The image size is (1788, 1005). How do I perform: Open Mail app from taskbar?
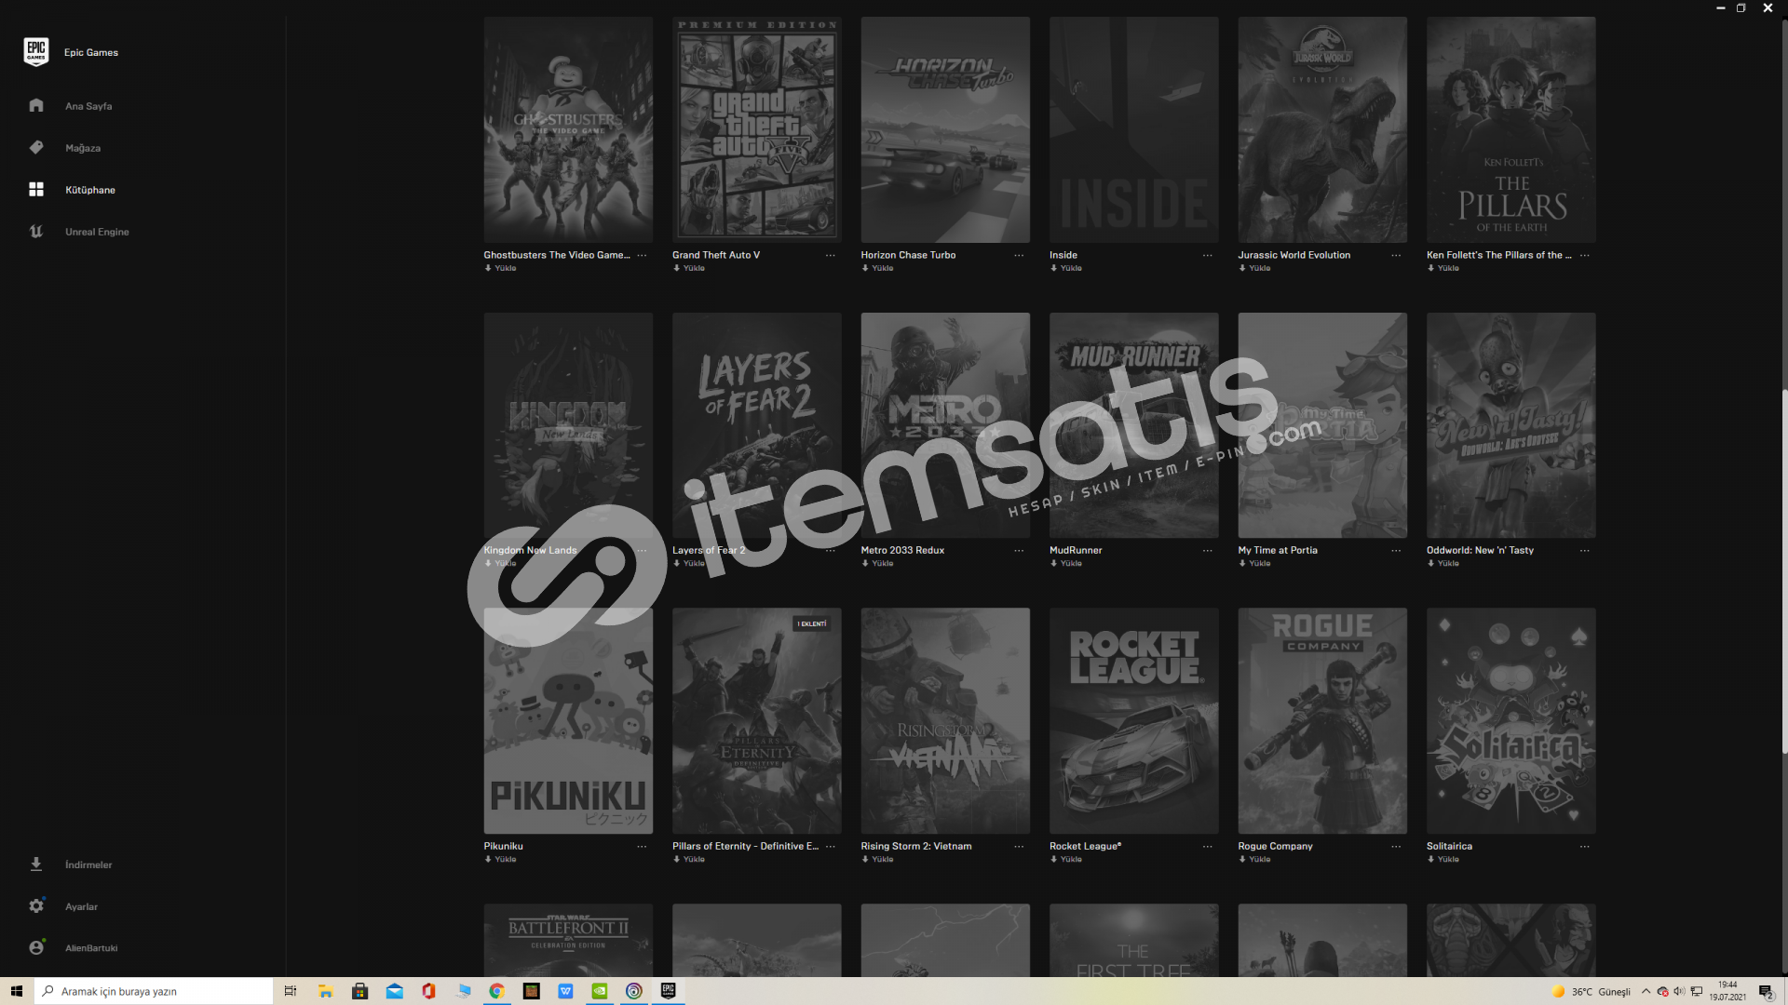[x=395, y=991]
